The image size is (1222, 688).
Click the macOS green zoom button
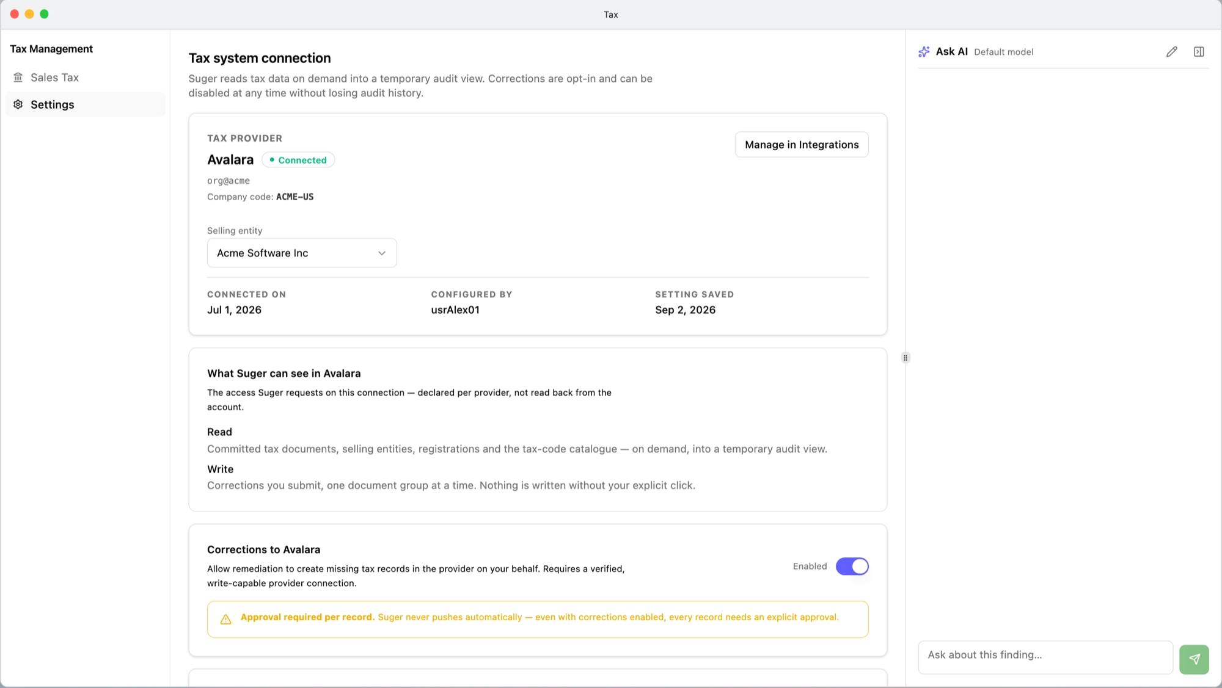point(44,14)
